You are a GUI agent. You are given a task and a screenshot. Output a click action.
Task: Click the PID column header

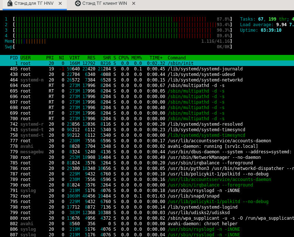(14, 58)
